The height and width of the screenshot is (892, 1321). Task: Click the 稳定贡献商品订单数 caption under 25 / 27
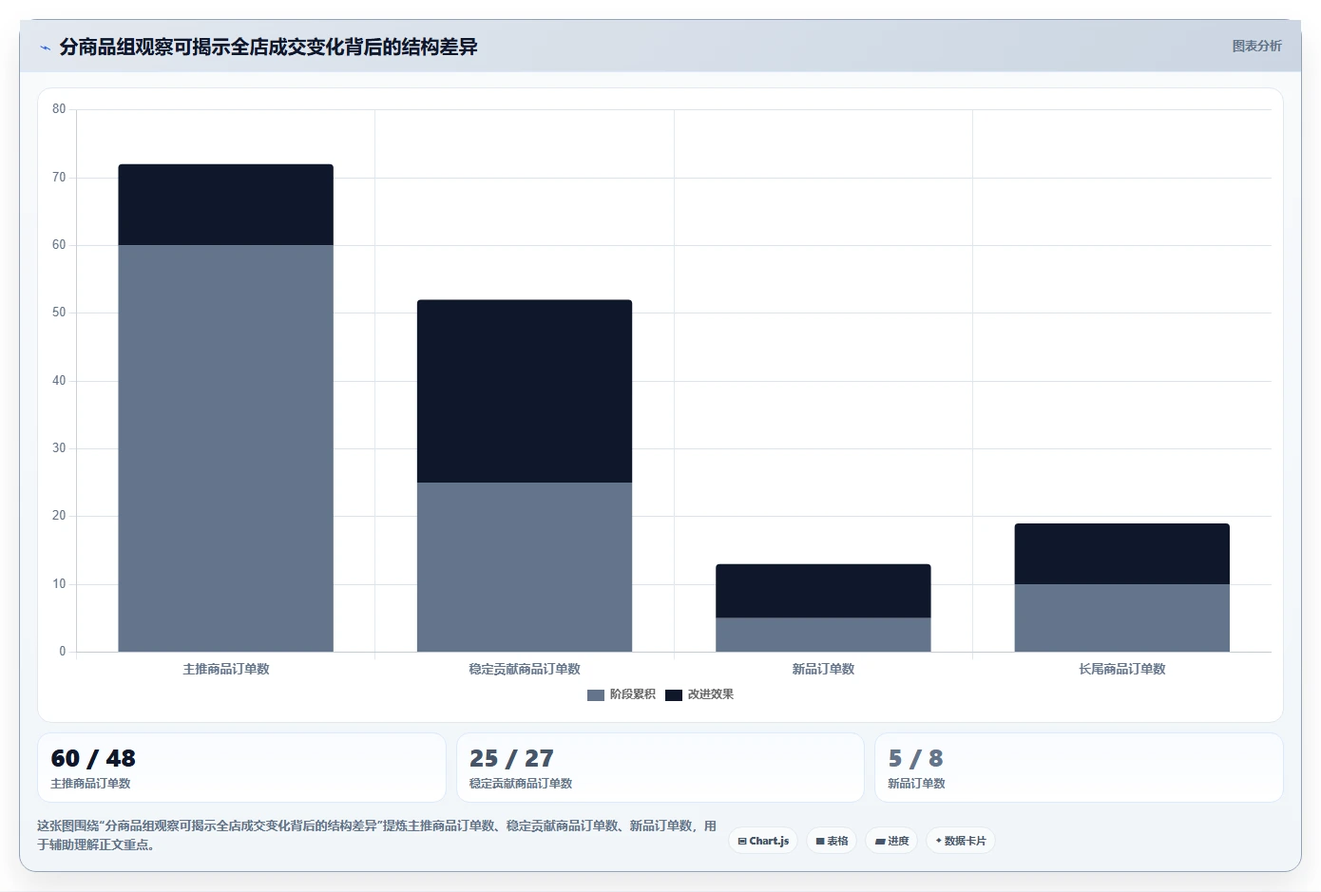click(x=521, y=784)
